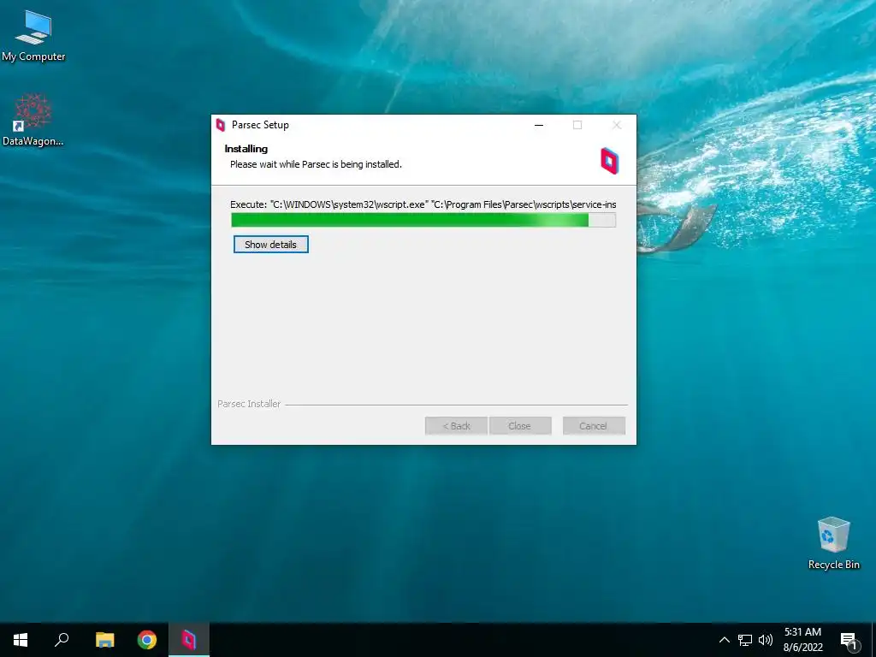
Task: Open the Windows Start menu
Action: 21,640
